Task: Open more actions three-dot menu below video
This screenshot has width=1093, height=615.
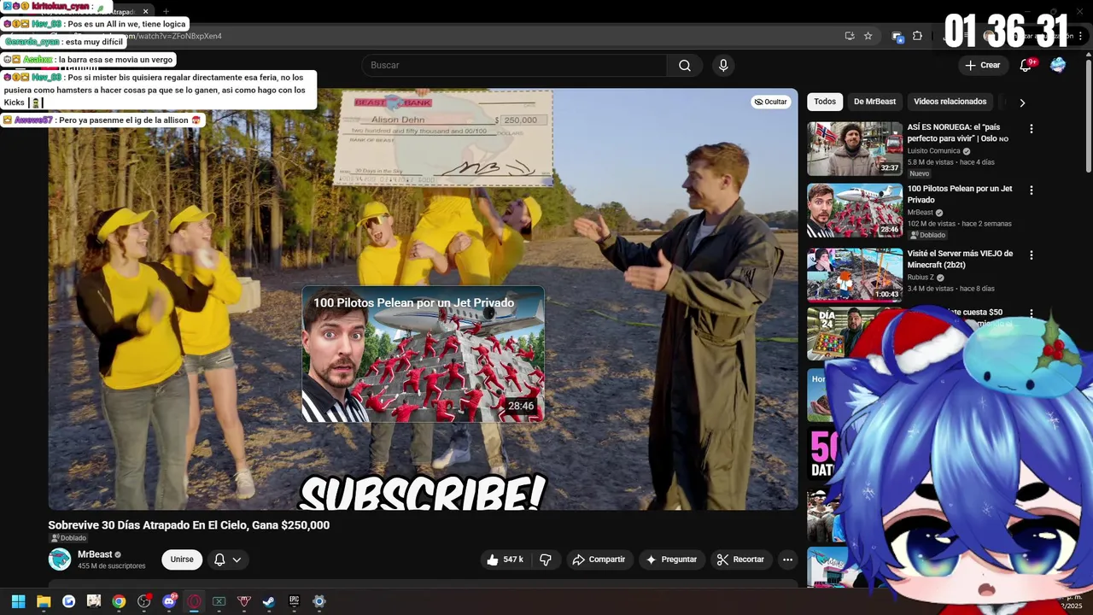Action: [x=787, y=559]
